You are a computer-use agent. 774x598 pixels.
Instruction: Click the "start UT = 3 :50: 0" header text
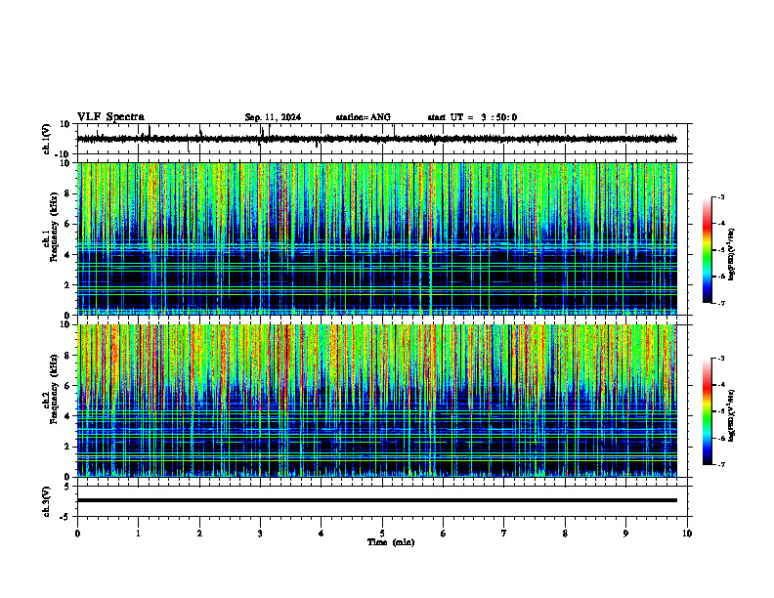click(x=472, y=117)
